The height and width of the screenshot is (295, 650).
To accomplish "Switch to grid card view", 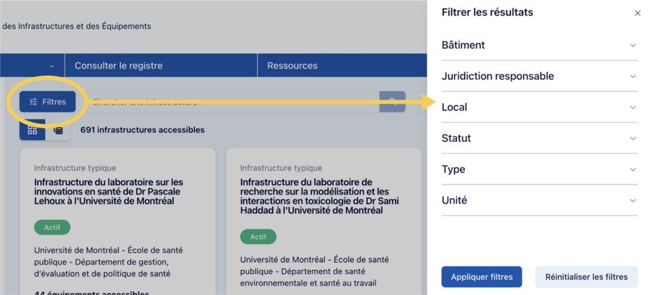I will tap(33, 130).
